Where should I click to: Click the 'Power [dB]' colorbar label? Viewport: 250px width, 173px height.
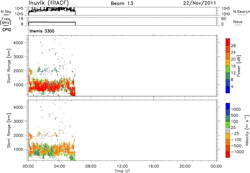[x=239, y=66]
